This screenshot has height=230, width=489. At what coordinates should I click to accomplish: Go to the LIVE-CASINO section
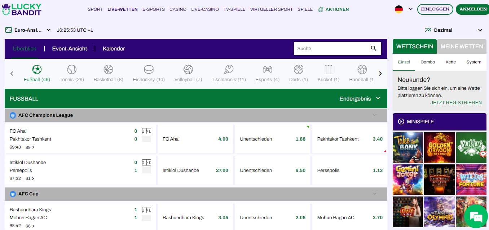click(x=205, y=9)
